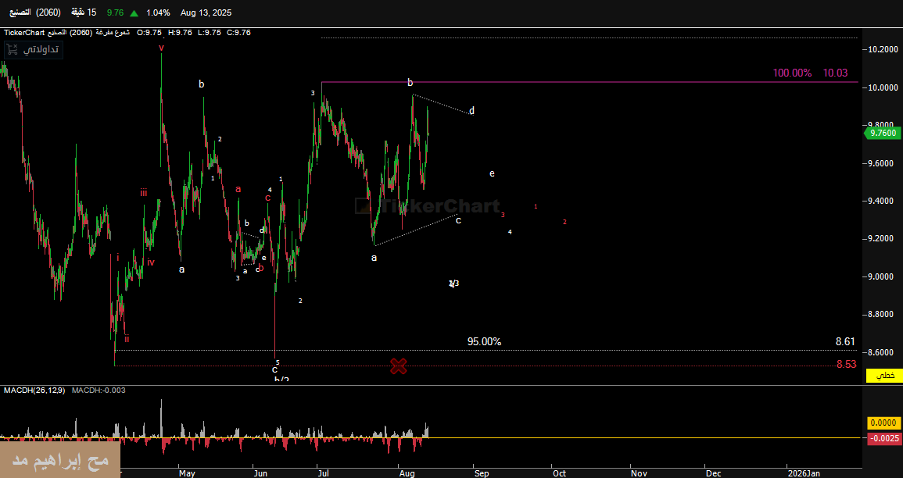Select the red X marker near 8.53
The height and width of the screenshot is (478, 903).
pos(399,366)
